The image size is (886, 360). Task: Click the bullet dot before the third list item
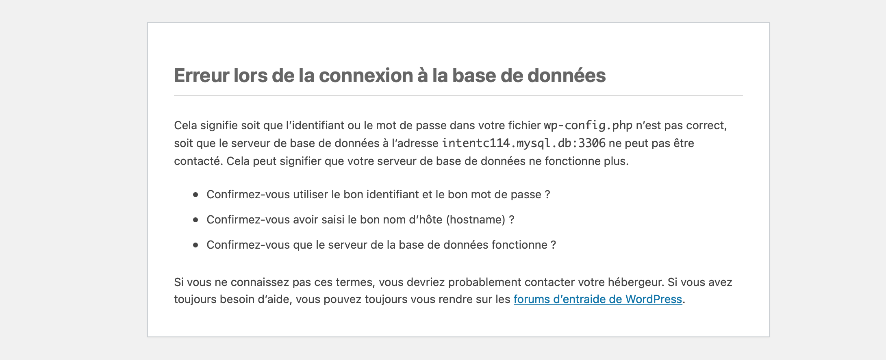coord(195,245)
